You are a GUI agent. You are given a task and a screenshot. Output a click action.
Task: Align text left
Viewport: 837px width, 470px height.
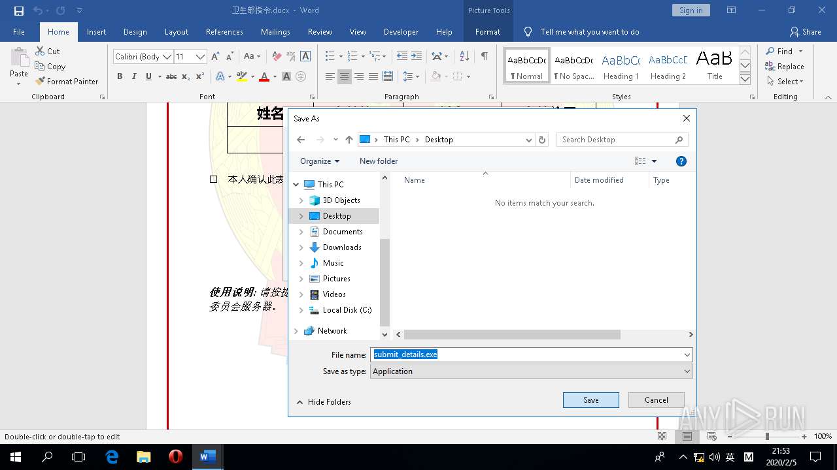coord(330,76)
